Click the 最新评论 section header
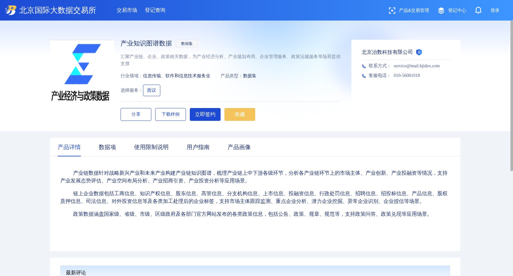 76,272
